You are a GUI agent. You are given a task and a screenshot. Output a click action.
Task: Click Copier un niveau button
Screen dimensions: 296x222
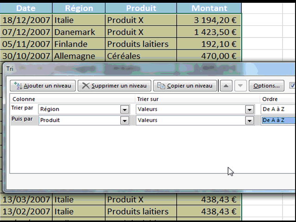(185, 86)
